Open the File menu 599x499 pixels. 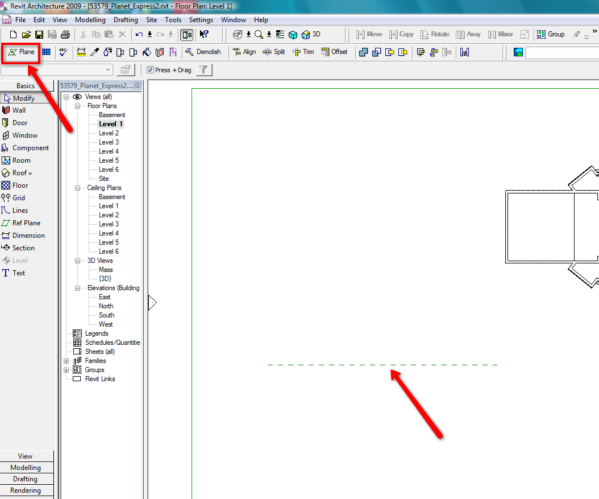click(x=20, y=20)
